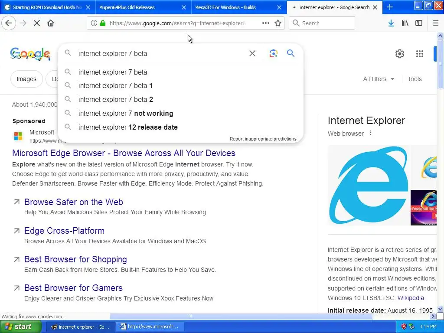Click Report inappropriate predictions

click(263, 139)
